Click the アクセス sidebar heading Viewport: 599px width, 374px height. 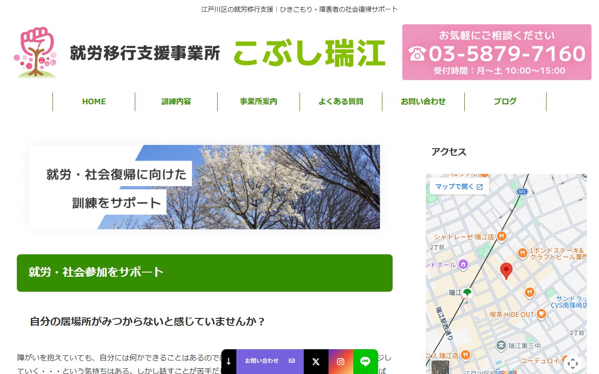click(449, 151)
